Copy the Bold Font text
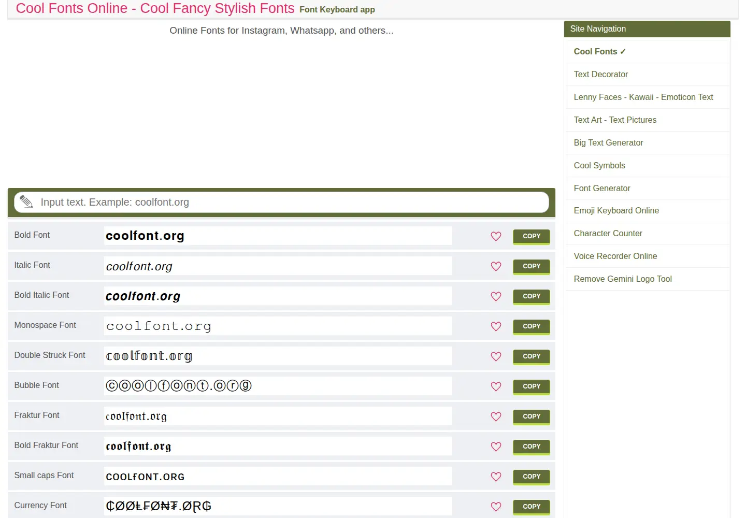The height and width of the screenshot is (518, 746). (532, 236)
